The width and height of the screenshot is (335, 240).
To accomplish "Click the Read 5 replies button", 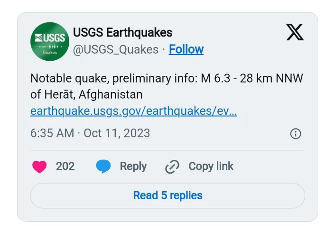I will point(167,195).
